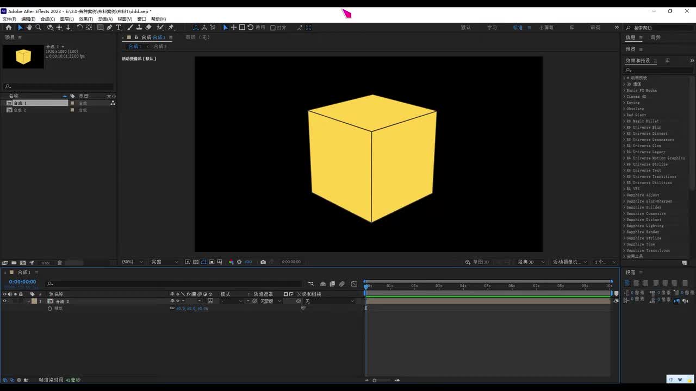Open the 帮助(H) menu
696x391 pixels.
tap(159, 19)
